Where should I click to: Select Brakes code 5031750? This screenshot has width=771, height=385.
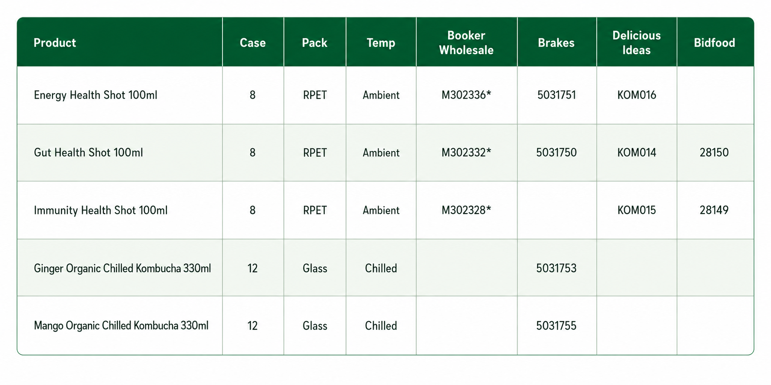[x=556, y=152]
